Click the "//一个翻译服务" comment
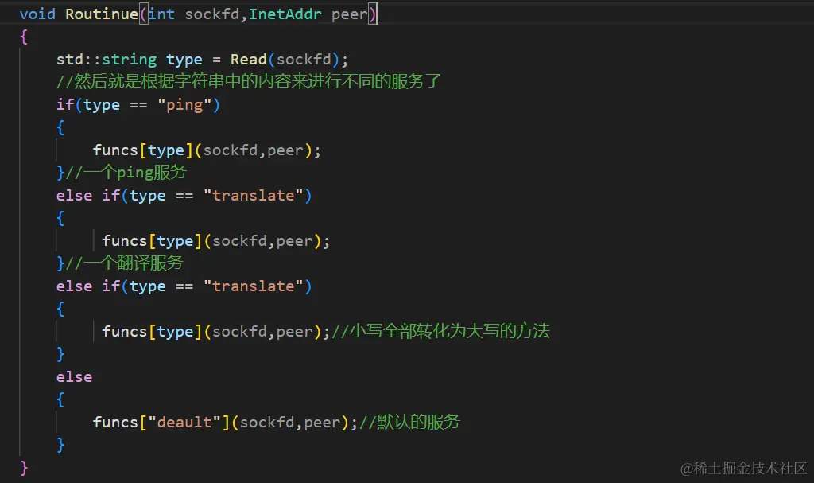Image resolution: width=814 pixels, height=483 pixels. click(124, 263)
